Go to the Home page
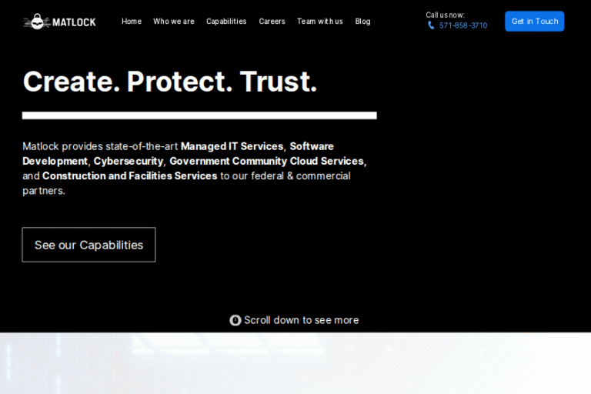 click(x=132, y=22)
